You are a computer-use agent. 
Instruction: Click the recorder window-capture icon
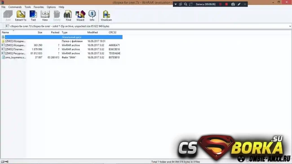[181, 4]
